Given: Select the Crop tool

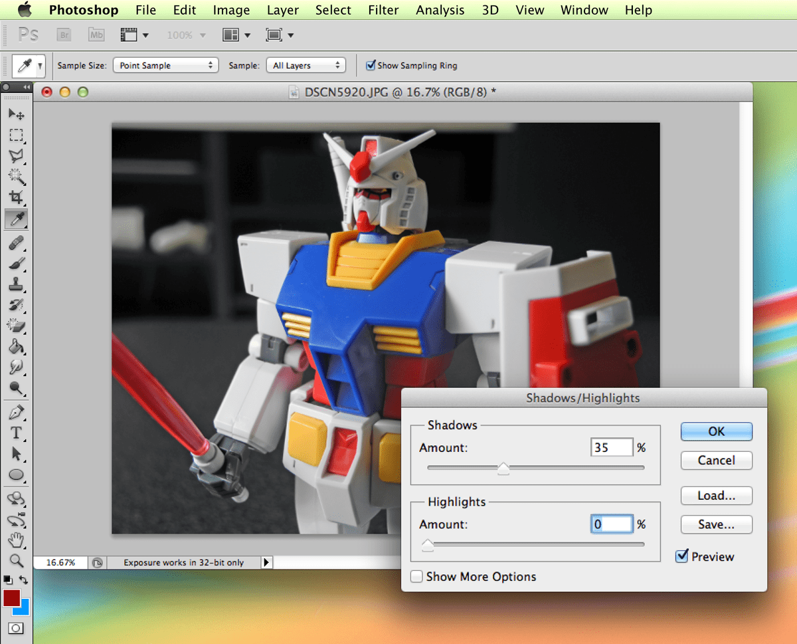Looking at the screenshot, I should (16, 197).
